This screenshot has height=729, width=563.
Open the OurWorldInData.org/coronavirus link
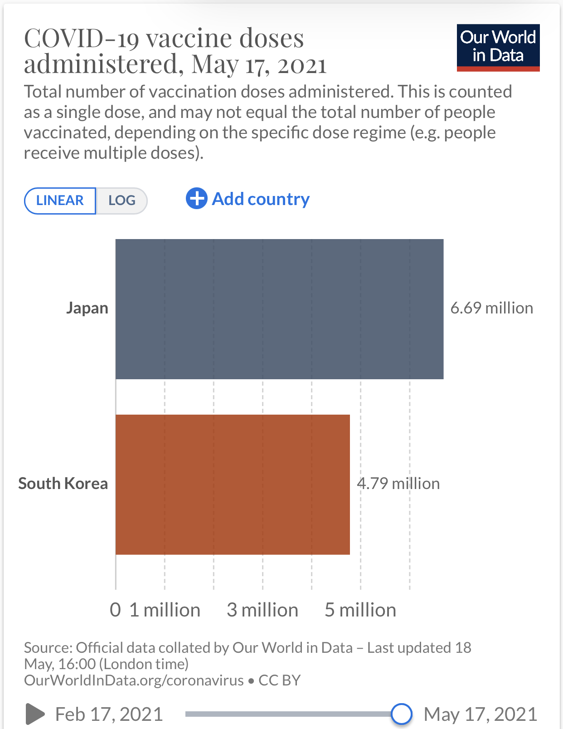tap(134, 680)
